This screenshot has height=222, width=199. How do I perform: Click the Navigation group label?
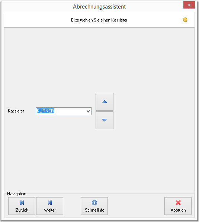(17, 194)
